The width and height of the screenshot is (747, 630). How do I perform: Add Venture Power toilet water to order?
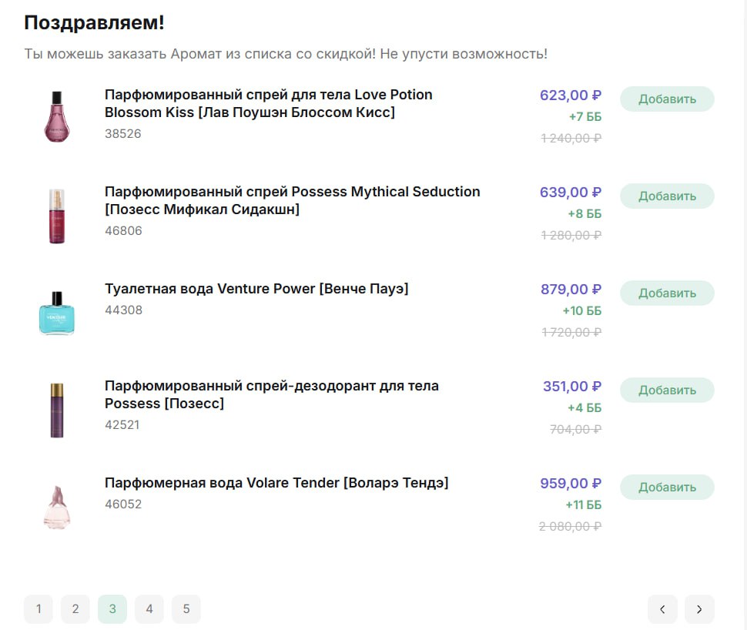(667, 293)
